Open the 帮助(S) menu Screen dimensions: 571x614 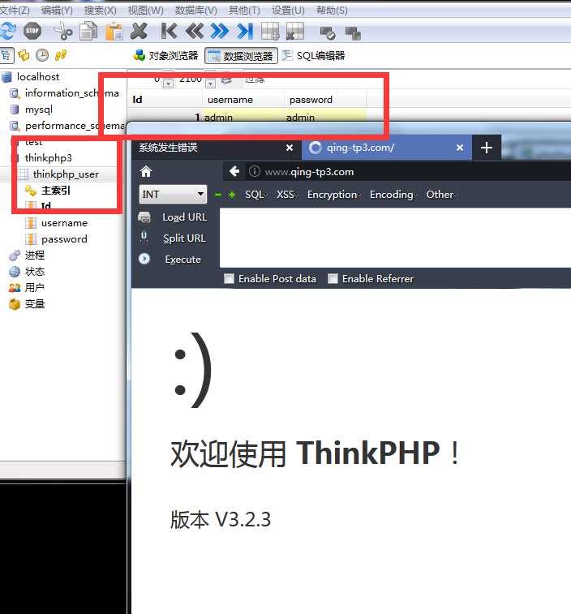[x=332, y=11]
